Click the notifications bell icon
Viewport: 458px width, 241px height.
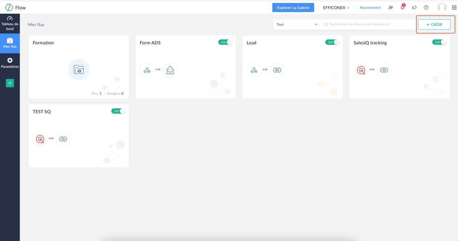(402, 7)
